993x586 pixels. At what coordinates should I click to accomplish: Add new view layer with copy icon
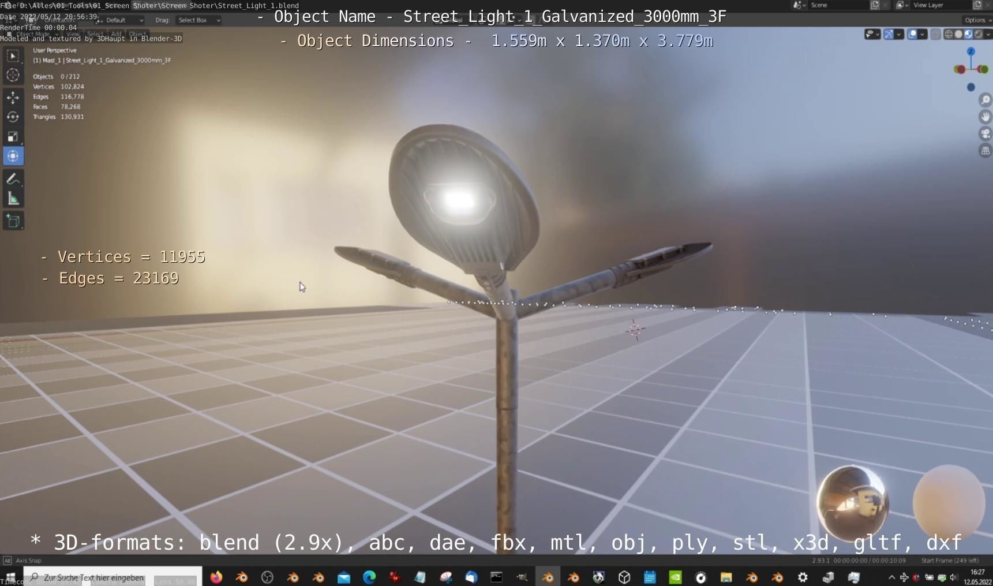pyautogui.click(x=977, y=5)
